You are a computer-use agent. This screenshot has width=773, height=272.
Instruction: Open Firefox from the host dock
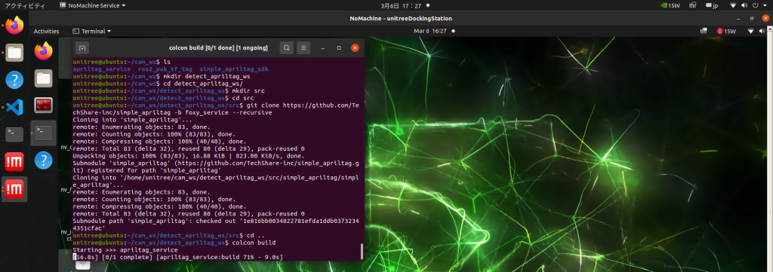point(15,25)
